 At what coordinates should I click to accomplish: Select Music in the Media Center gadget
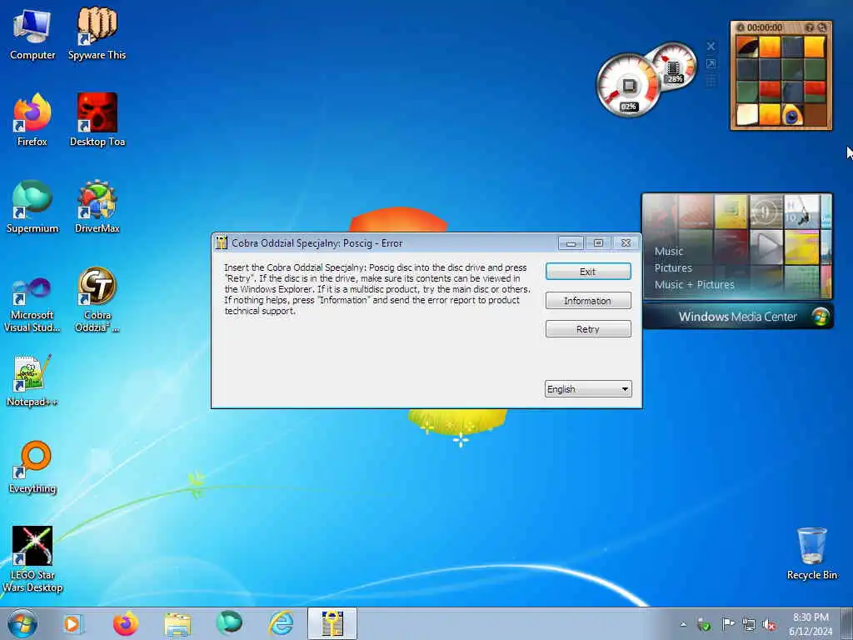click(669, 252)
